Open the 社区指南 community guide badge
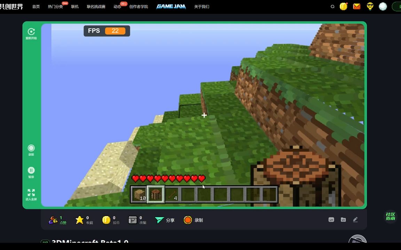This screenshot has width=401, height=250. click(390, 217)
